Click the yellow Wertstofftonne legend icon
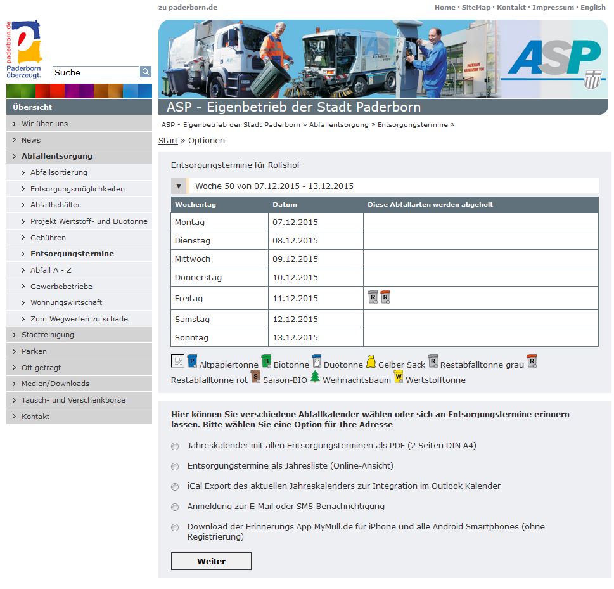 [x=398, y=376]
